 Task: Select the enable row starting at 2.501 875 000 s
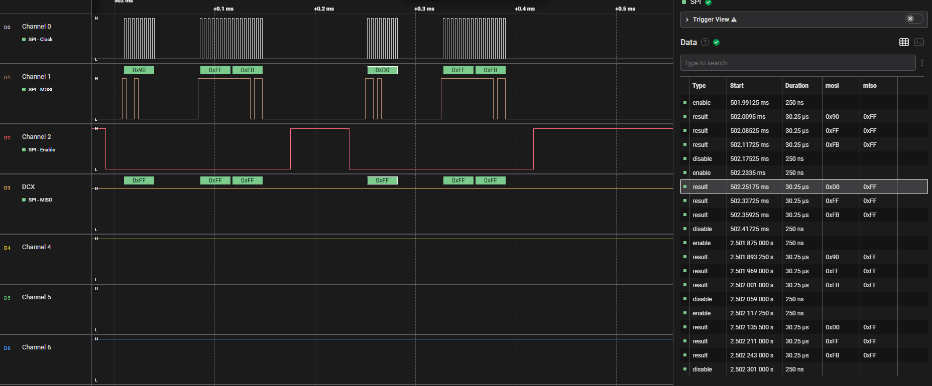(804, 243)
